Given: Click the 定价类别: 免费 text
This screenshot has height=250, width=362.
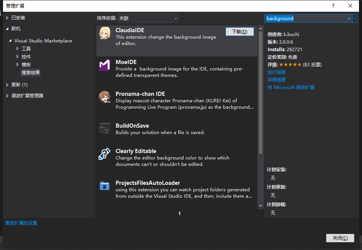Looking at the screenshot, I should [x=282, y=57].
